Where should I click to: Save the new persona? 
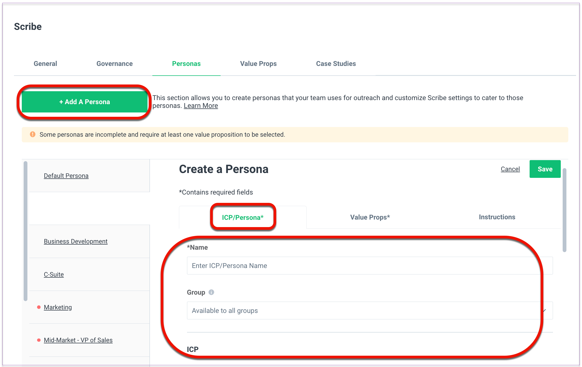(545, 169)
